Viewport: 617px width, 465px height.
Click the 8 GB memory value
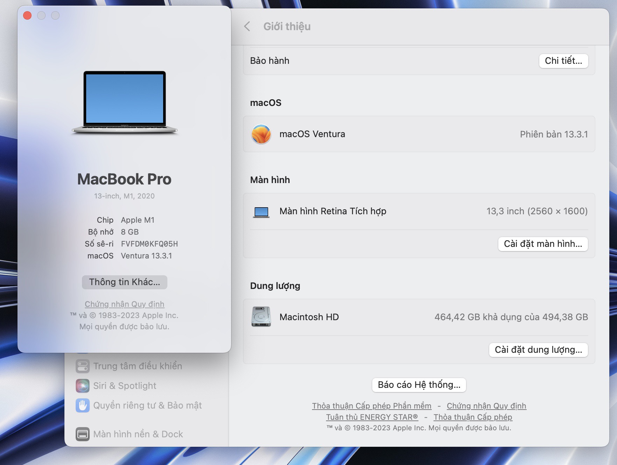click(130, 232)
